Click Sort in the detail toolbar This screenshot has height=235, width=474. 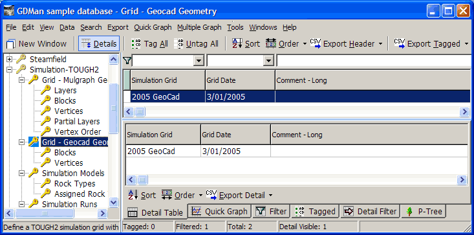pos(142,196)
